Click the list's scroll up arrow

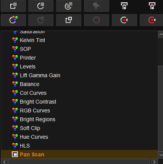pyautogui.click(x=161, y=34)
